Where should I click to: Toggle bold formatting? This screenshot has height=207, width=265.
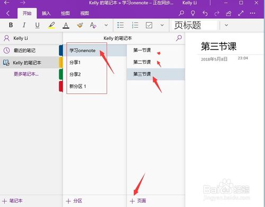coord(11,25)
